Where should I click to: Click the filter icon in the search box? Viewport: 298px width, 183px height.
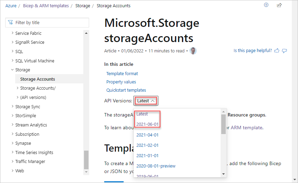coord(10,22)
